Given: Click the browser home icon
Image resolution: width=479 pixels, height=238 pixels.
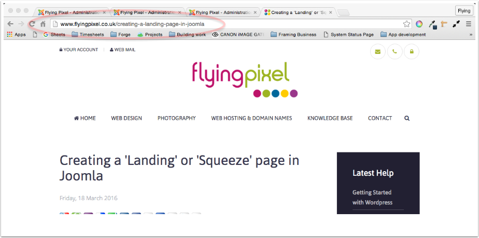Looking at the screenshot, I should [43, 24].
